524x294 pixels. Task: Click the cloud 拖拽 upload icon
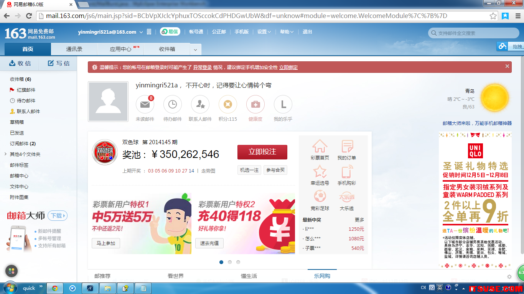tap(502, 46)
